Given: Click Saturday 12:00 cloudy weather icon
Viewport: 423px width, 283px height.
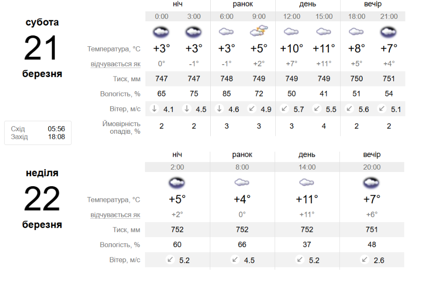Looking at the screenshot, I should (291, 32).
